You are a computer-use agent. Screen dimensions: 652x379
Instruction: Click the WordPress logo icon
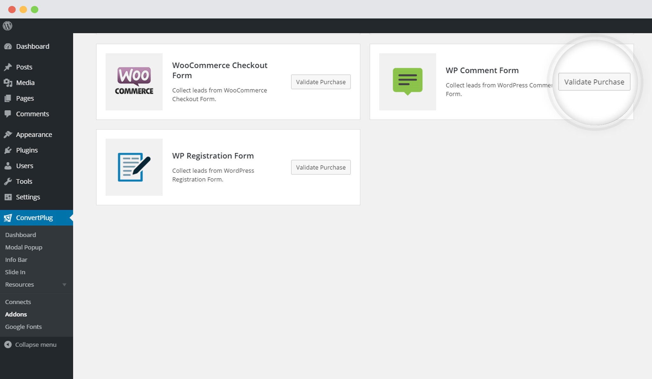pyautogui.click(x=8, y=26)
